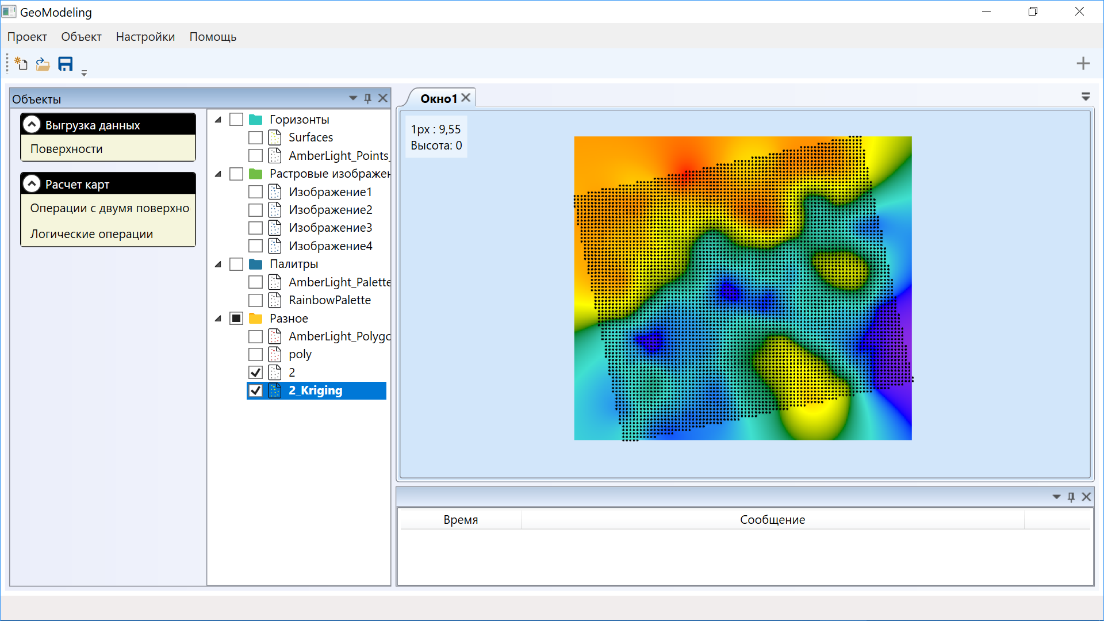1104x621 pixels.
Task: Collapse the Горизонты tree folder
Action: 218,120
